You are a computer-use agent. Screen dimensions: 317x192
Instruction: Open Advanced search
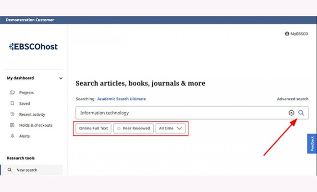point(293,99)
